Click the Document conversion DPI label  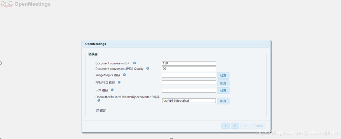coord(113,63)
